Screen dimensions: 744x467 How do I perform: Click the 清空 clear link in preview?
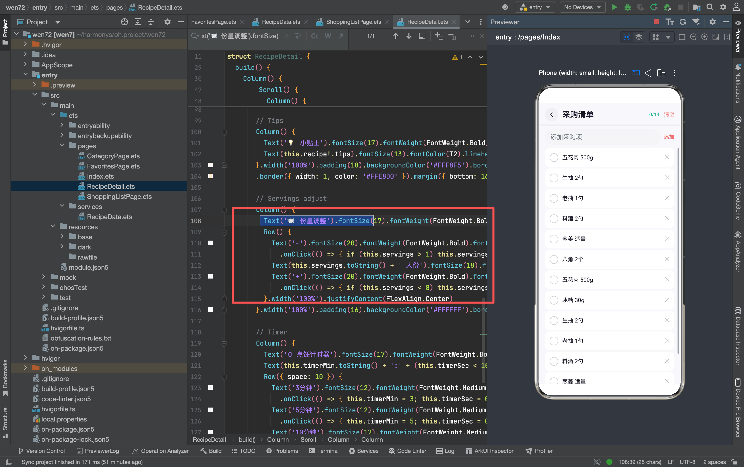coord(669,114)
